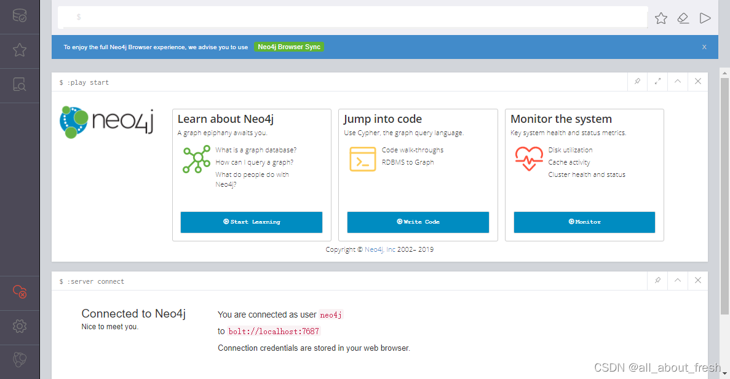
Task: Click the page vertical scrollbar thumb
Action: [x=724, y=195]
